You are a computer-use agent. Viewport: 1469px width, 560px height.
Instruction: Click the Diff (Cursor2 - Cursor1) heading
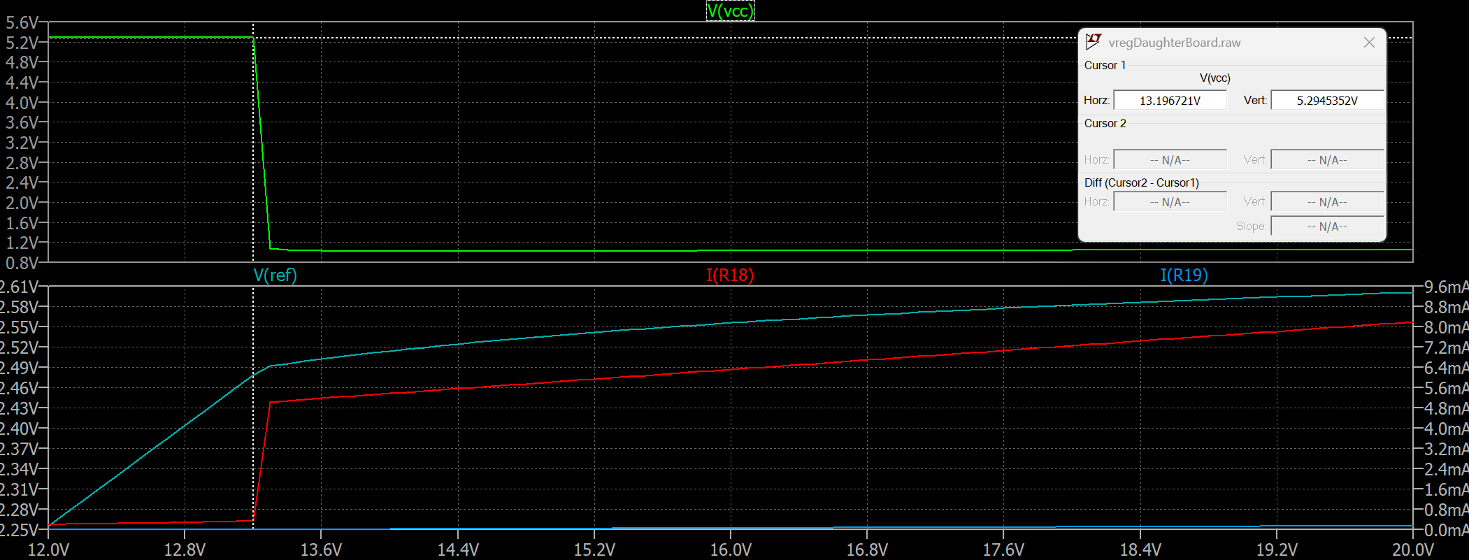pos(1141,182)
